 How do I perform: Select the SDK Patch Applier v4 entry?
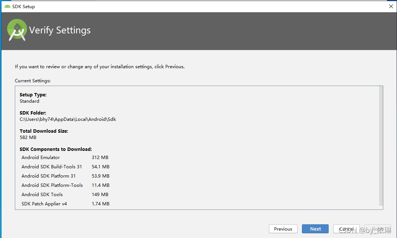[44, 204]
